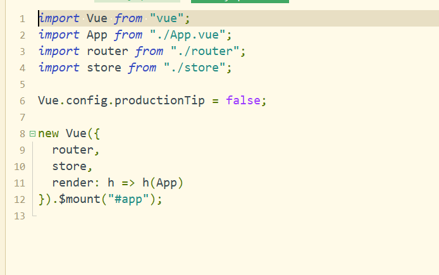Image resolution: width=439 pixels, height=275 pixels.
Task: Select line number 4 in gutter
Action: coord(22,68)
